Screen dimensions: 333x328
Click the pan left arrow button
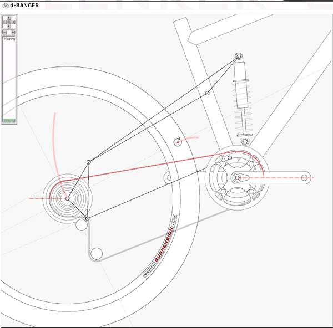[4, 22]
